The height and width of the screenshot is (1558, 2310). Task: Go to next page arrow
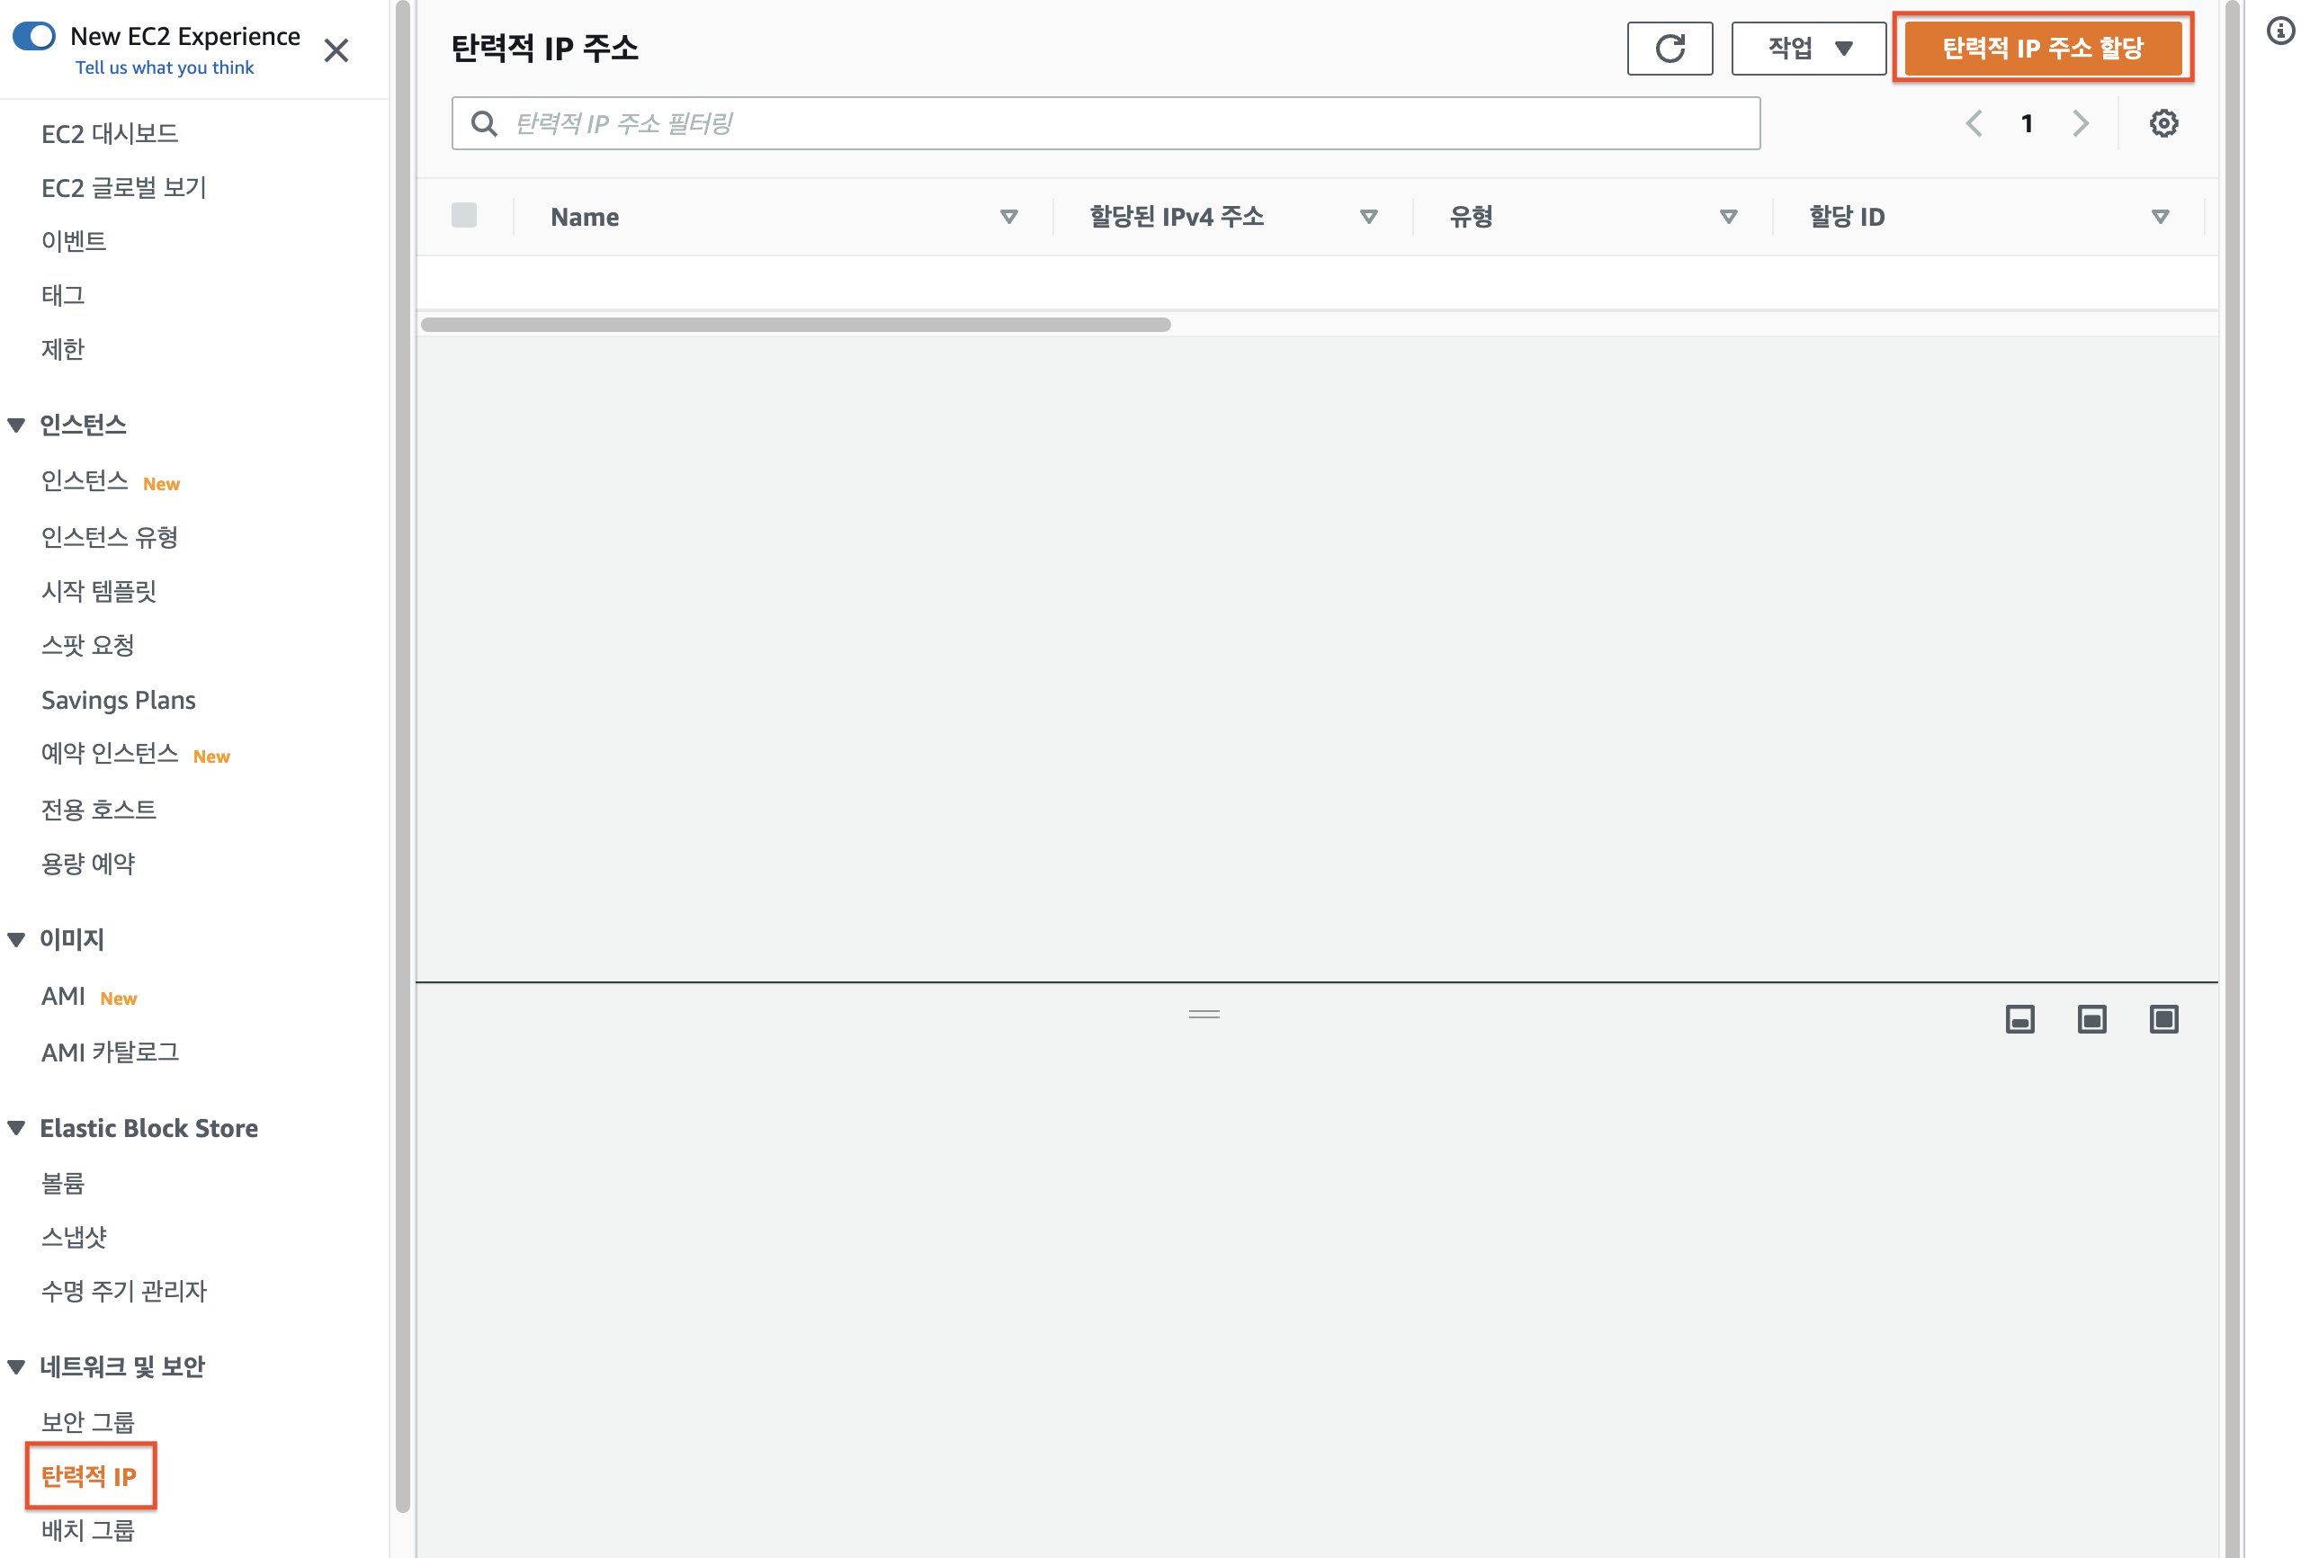click(x=2080, y=123)
